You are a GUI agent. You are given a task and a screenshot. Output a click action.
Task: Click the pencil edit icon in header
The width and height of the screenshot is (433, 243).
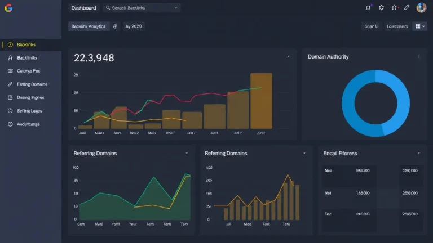(x=407, y=8)
